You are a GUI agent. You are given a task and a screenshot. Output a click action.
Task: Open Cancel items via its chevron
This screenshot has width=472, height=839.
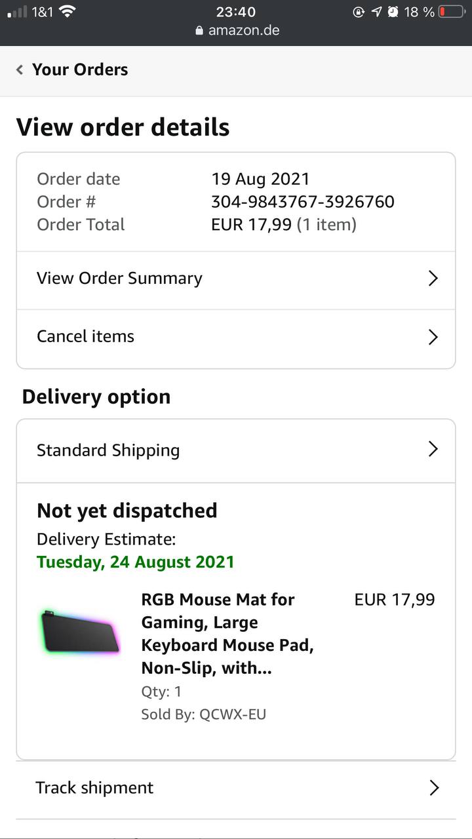coord(433,337)
